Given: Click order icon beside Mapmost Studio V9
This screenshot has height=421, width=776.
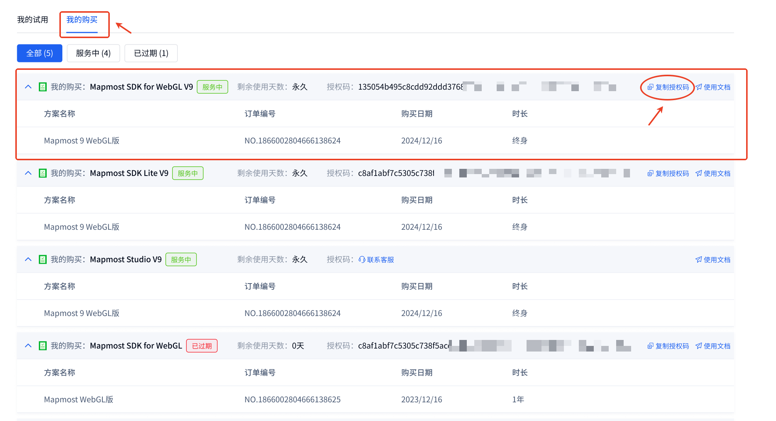Looking at the screenshot, I should tap(43, 260).
